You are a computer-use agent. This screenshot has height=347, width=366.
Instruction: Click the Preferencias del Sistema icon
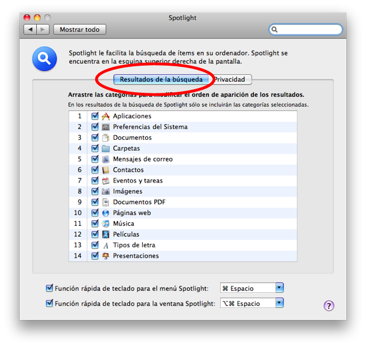pyautogui.click(x=106, y=127)
